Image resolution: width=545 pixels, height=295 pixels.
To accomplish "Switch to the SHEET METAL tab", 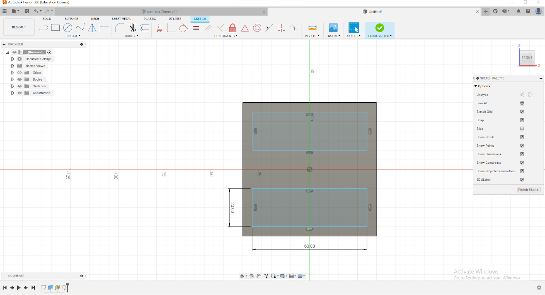I will (121, 19).
